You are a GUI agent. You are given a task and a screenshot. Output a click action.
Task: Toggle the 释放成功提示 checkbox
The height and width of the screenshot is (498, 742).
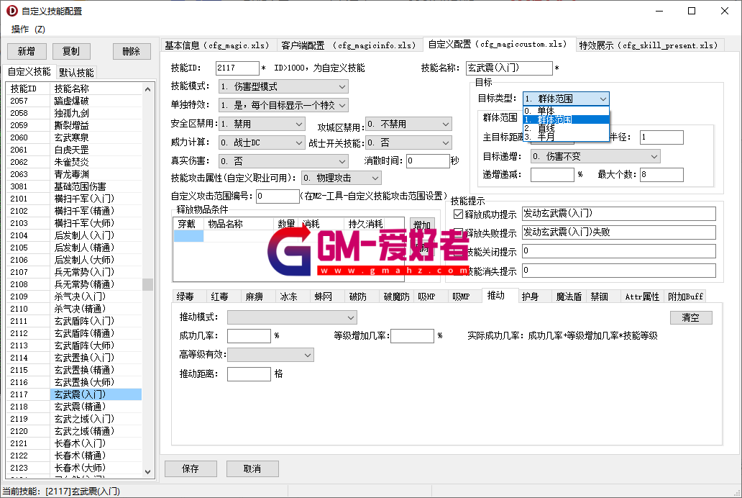pos(458,214)
